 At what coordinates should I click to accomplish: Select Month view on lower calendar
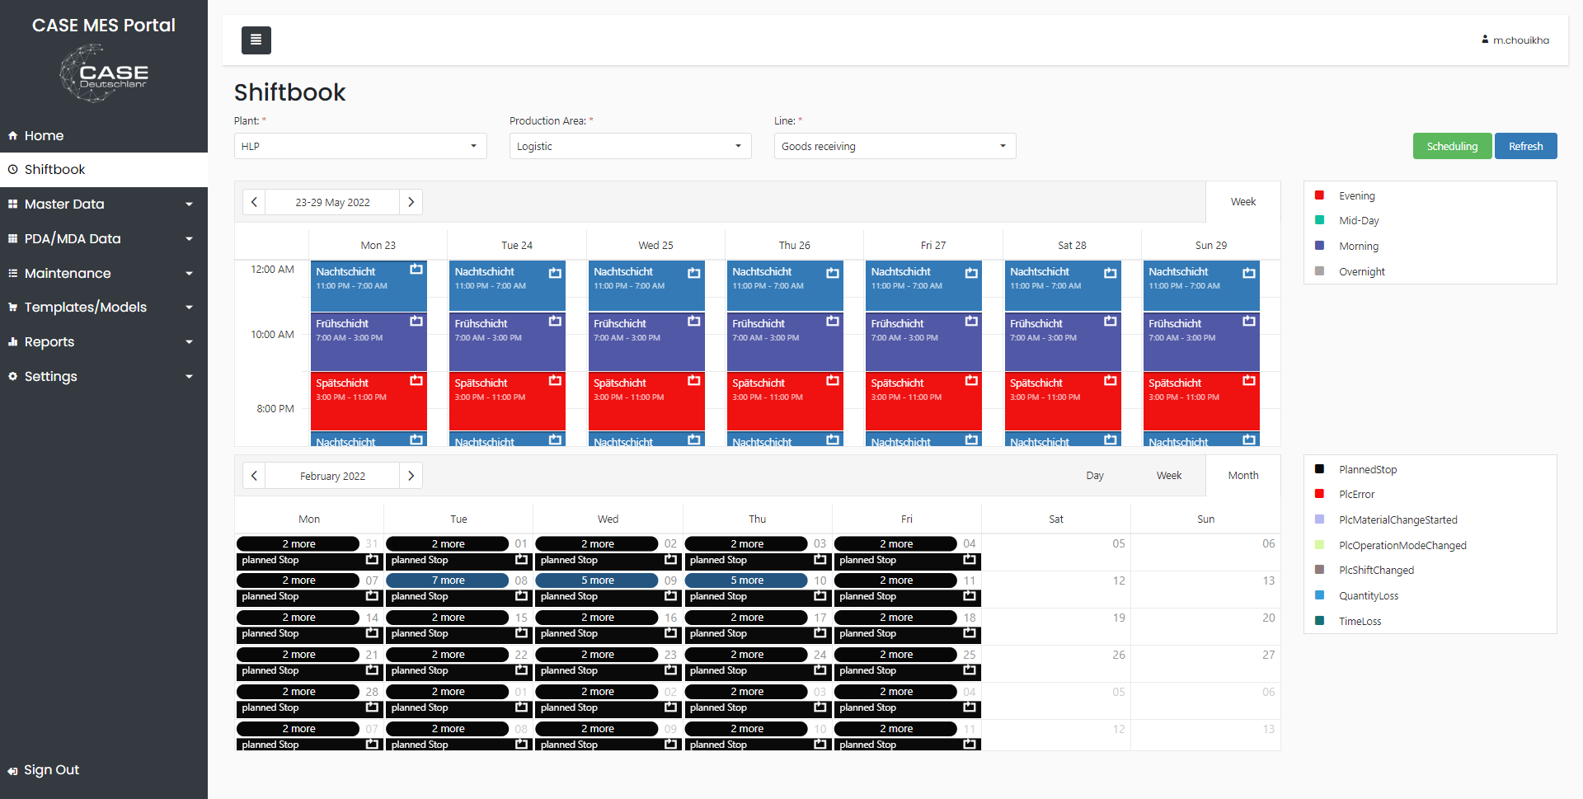tap(1243, 476)
